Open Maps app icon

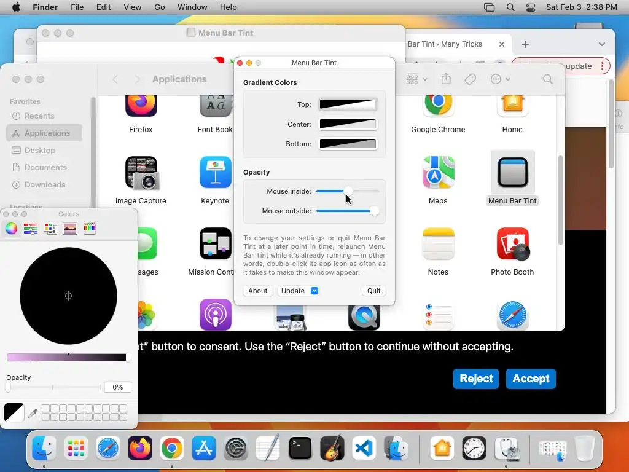[x=438, y=173]
